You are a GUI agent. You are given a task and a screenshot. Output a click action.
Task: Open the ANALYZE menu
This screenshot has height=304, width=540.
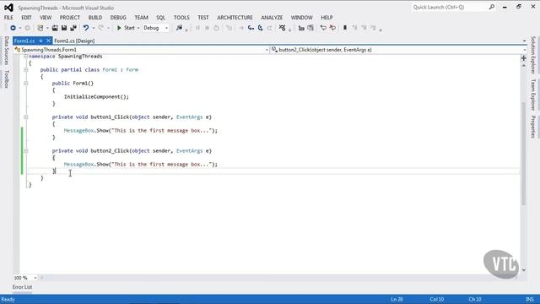(x=272, y=17)
